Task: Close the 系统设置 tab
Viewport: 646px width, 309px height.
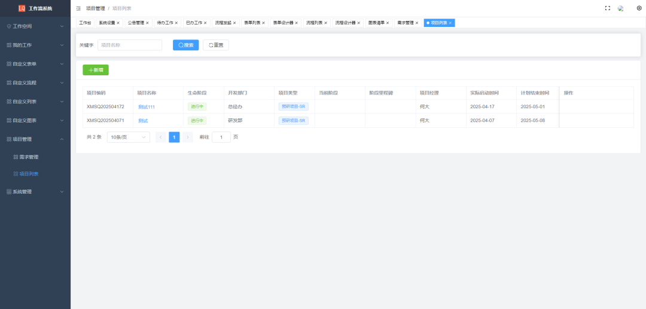Action: [x=118, y=23]
